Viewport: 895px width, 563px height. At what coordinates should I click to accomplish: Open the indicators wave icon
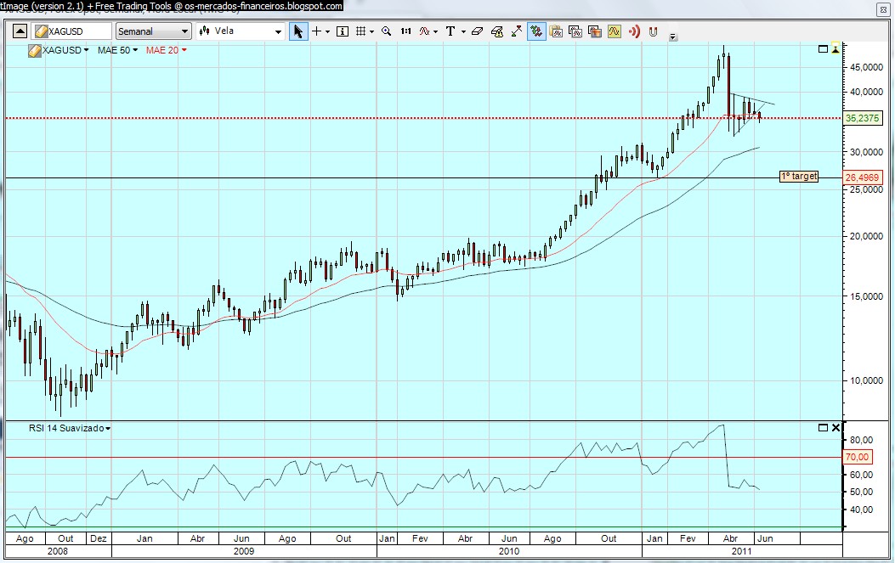(424, 31)
